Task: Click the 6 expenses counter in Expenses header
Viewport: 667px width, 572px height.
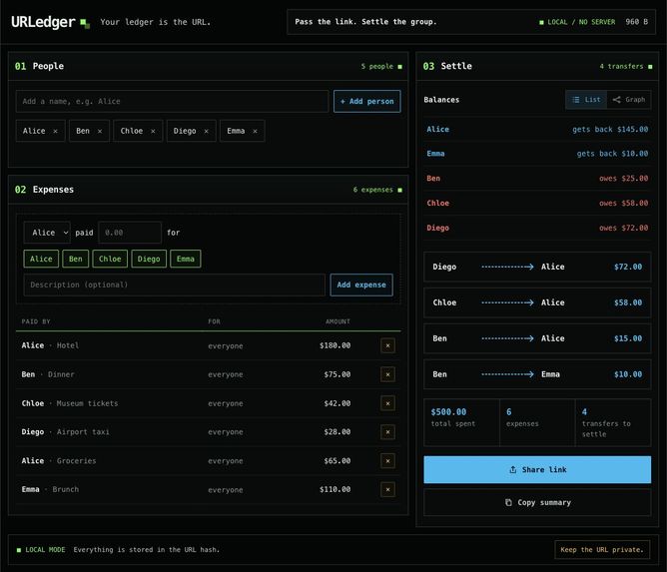Action: [377, 190]
